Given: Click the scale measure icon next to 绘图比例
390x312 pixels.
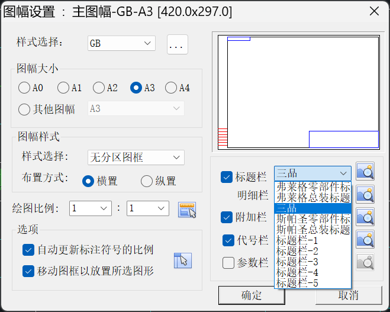Looking at the screenshot, I should click(x=187, y=210).
